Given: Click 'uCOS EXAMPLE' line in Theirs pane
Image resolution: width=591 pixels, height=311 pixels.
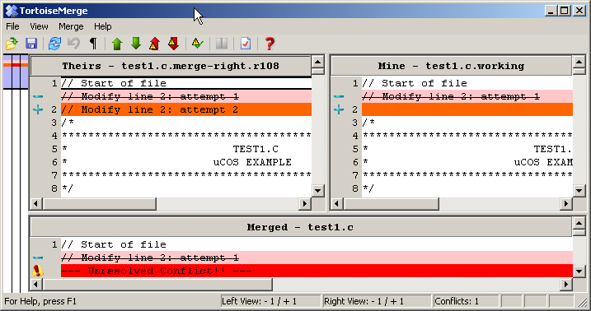Looking at the screenshot, I should tap(186, 162).
